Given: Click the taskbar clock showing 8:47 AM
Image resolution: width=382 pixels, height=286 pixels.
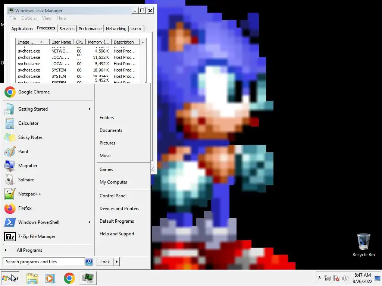Looking at the screenshot, I should click(x=363, y=278).
